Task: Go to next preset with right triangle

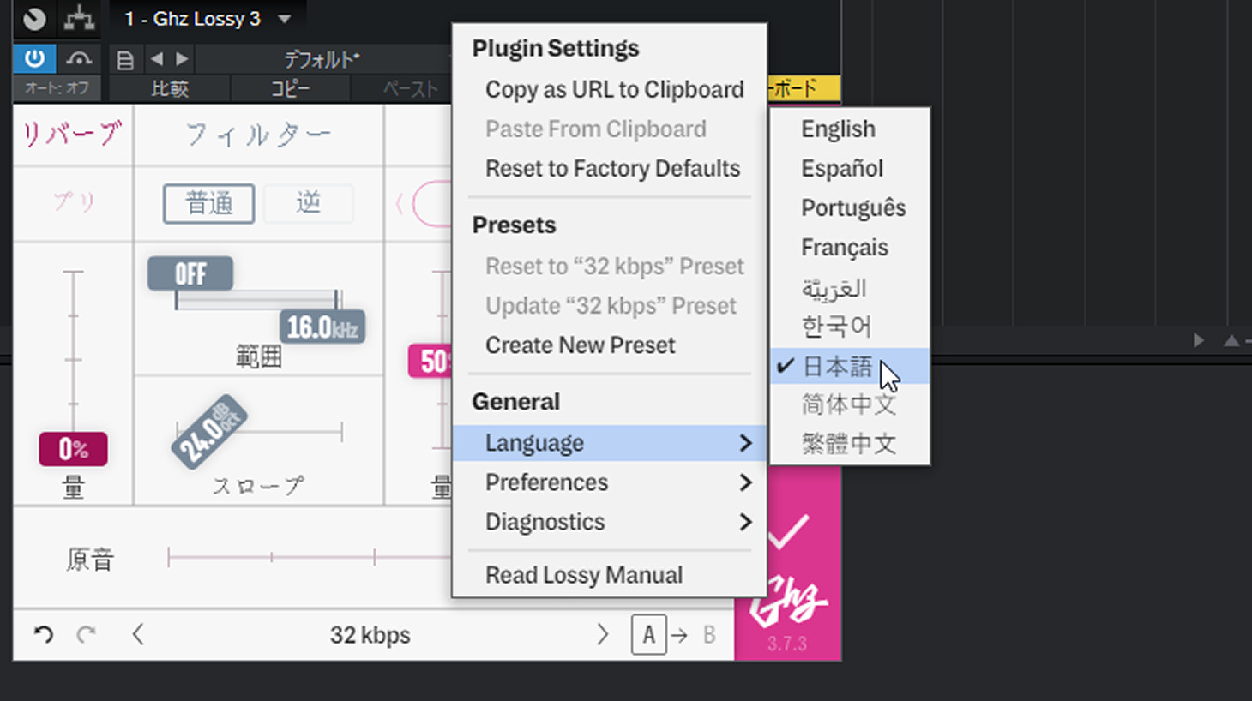Action: [182, 59]
